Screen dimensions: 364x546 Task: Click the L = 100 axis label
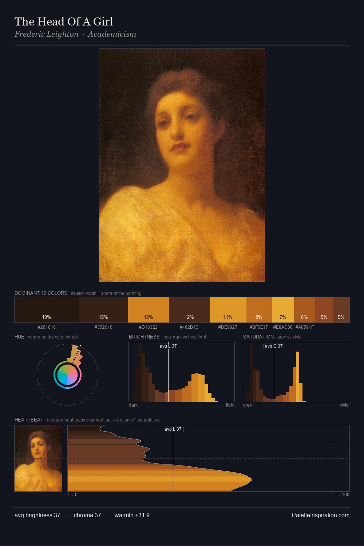pos(342,495)
